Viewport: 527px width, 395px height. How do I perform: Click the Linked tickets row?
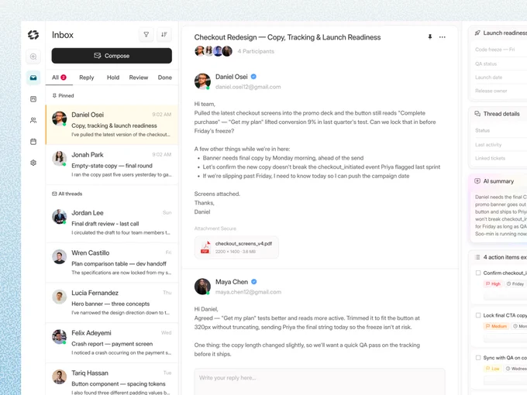[501, 158]
